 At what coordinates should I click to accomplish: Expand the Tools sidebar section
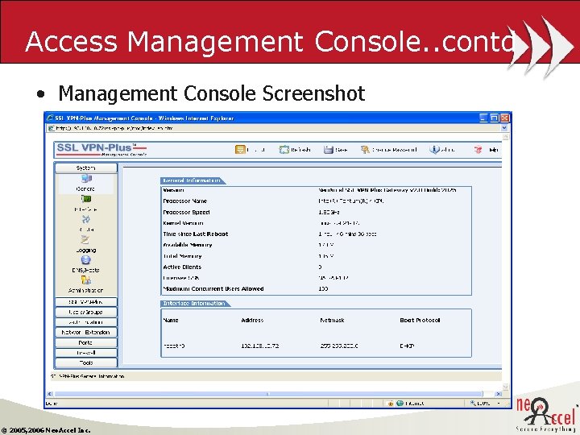coord(86,362)
